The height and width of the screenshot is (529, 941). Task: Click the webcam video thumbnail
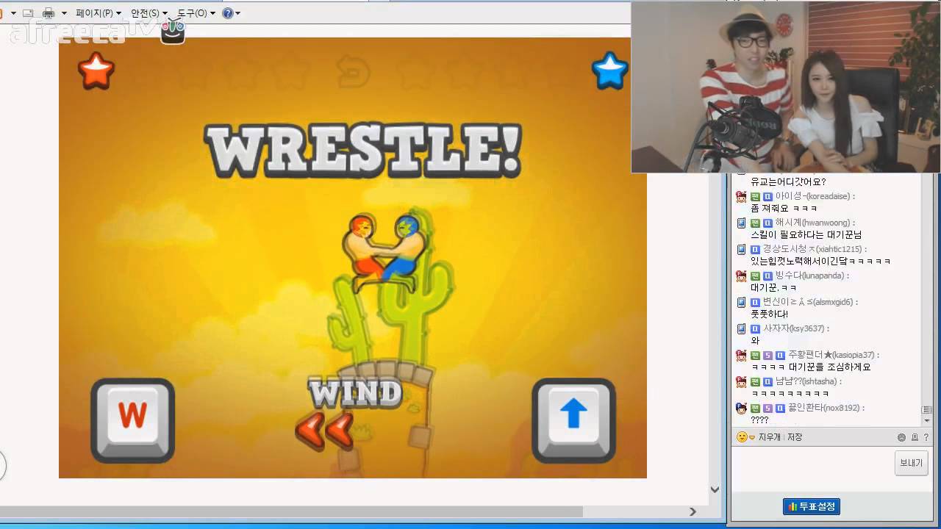pyautogui.click(x=785, y=87)
